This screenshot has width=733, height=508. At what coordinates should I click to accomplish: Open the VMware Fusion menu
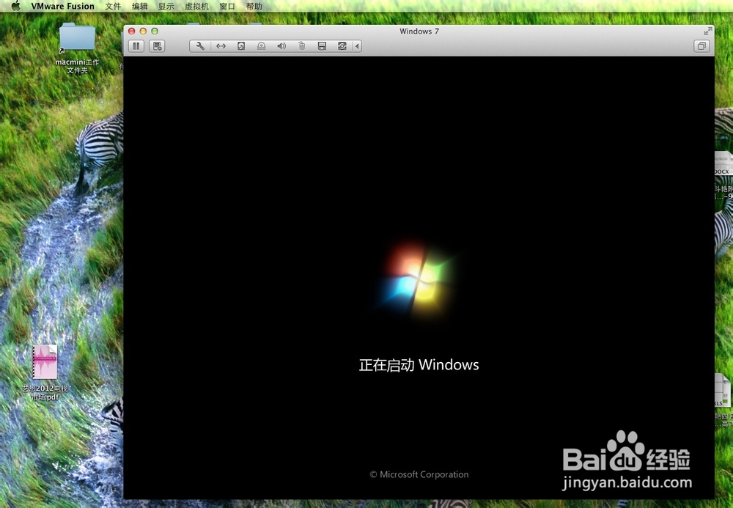(62, 6)
